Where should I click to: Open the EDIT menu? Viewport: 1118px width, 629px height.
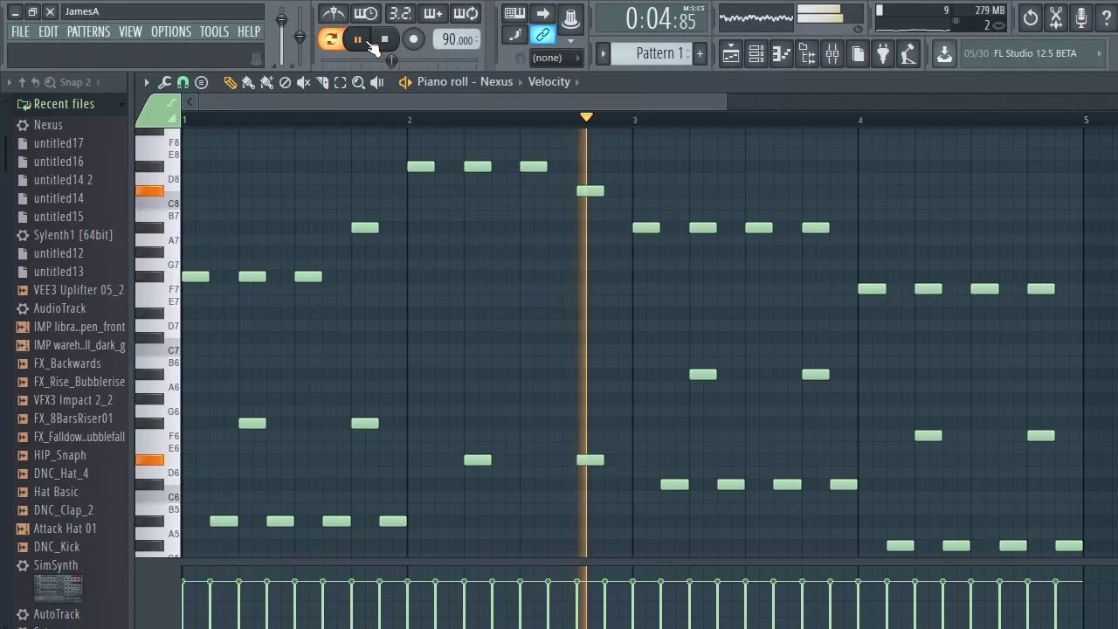click(48, 31)
